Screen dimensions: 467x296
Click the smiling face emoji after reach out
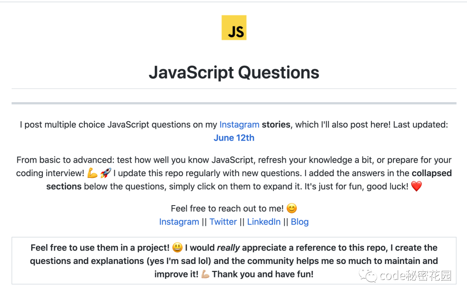pos(291,208)
